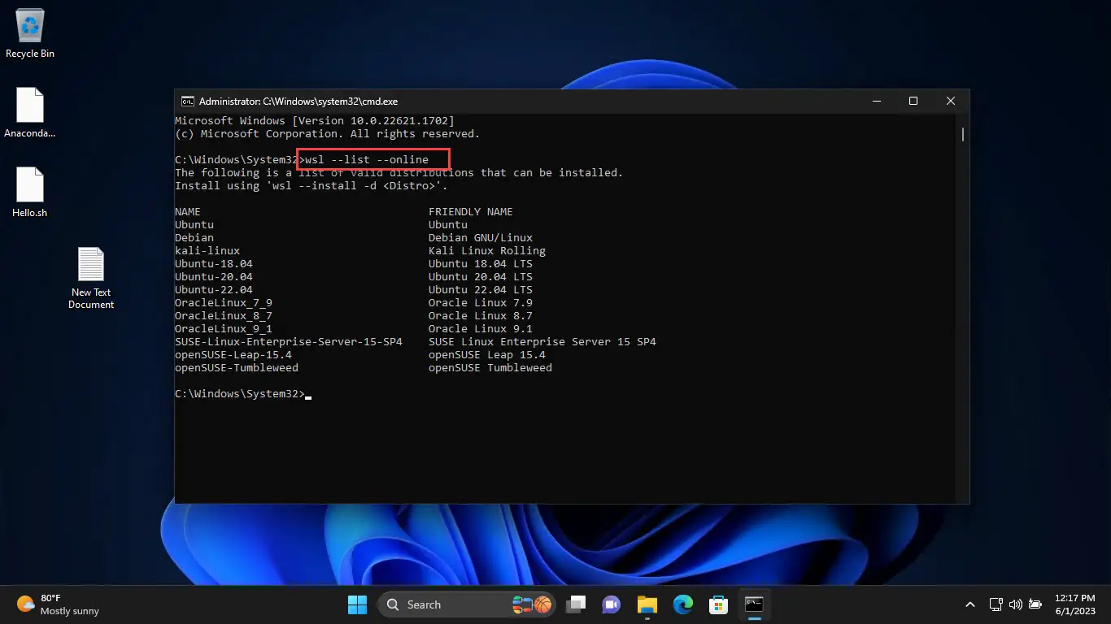The height and width of the screenshot is (624, 1111).
Task: Click the typed 'wsl --list --online' command
Action: click(x=367, y=160)
